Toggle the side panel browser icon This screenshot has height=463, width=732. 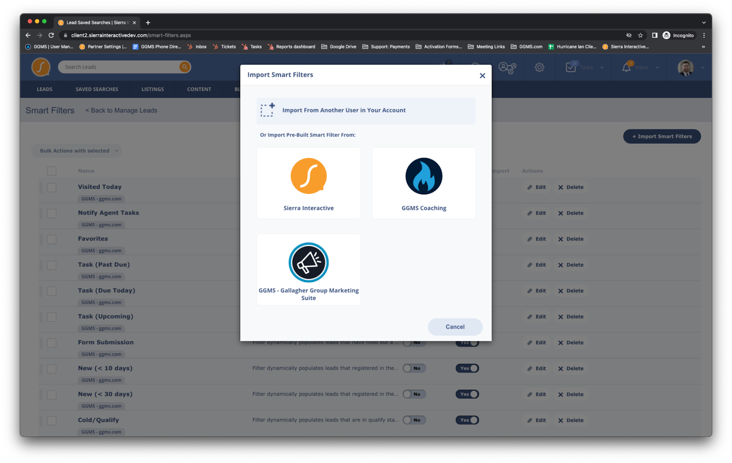pos(655,35)
